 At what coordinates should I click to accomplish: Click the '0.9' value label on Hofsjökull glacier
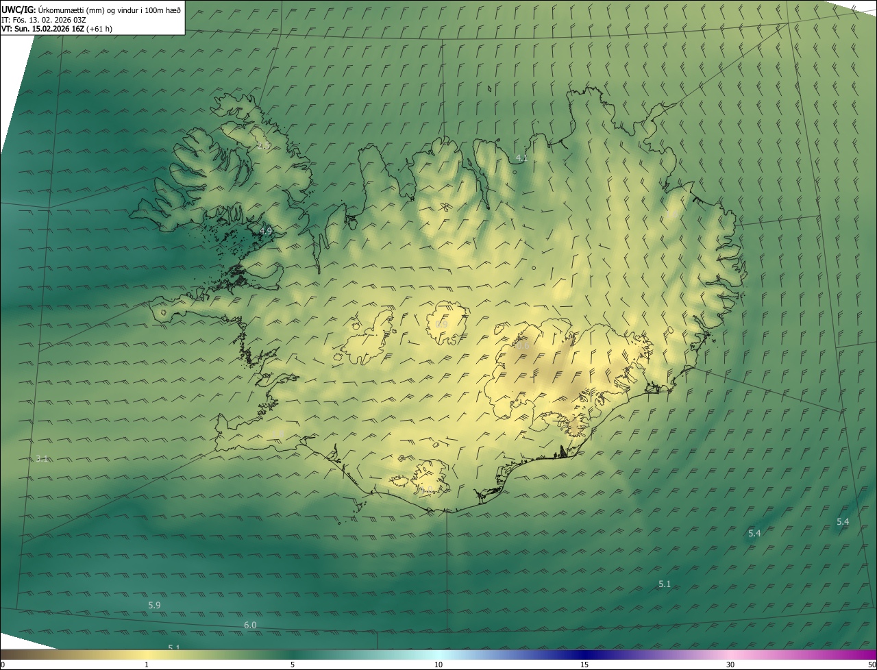pyautogui.click(x=442, y=324)
